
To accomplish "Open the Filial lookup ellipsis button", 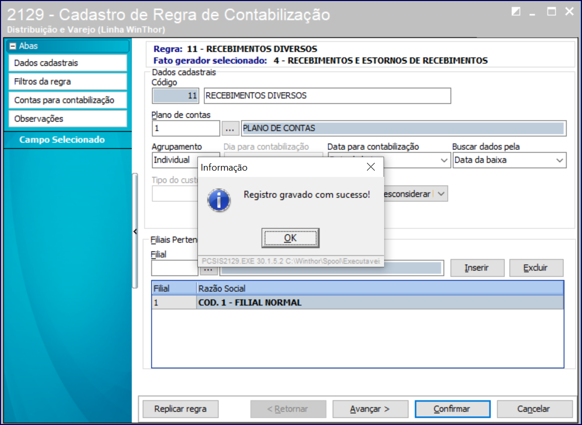I will click(x=208, y=270).
